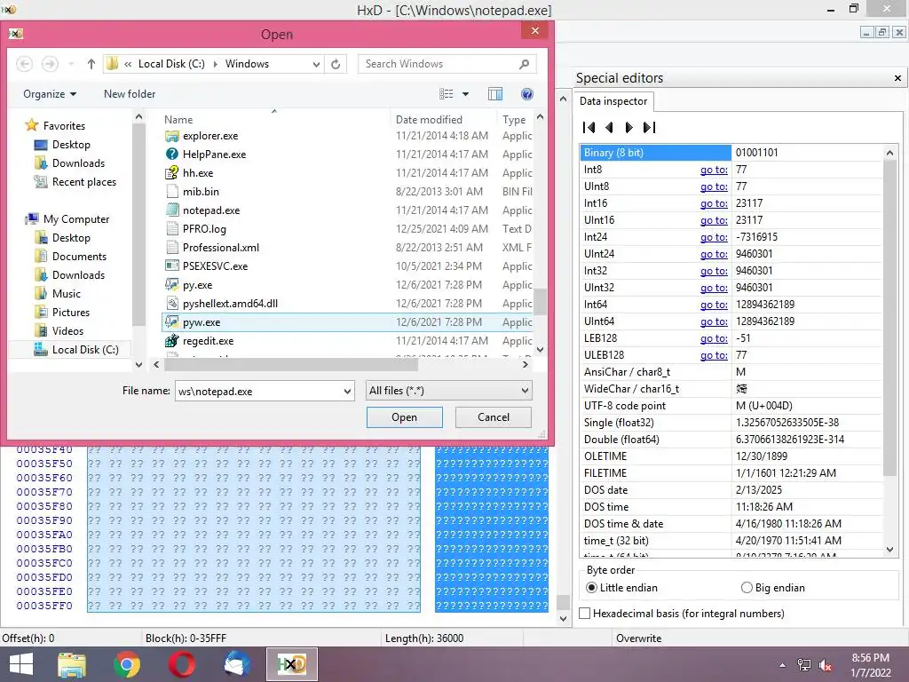Click offset 00035FF0 in hex view
909x682 pixels.
44,606
